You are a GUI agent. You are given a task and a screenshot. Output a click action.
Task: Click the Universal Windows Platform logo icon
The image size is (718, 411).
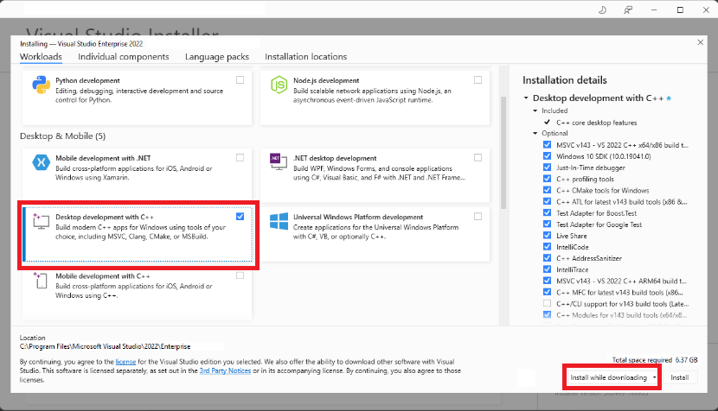pyautogui.click(x=279, y=221)
